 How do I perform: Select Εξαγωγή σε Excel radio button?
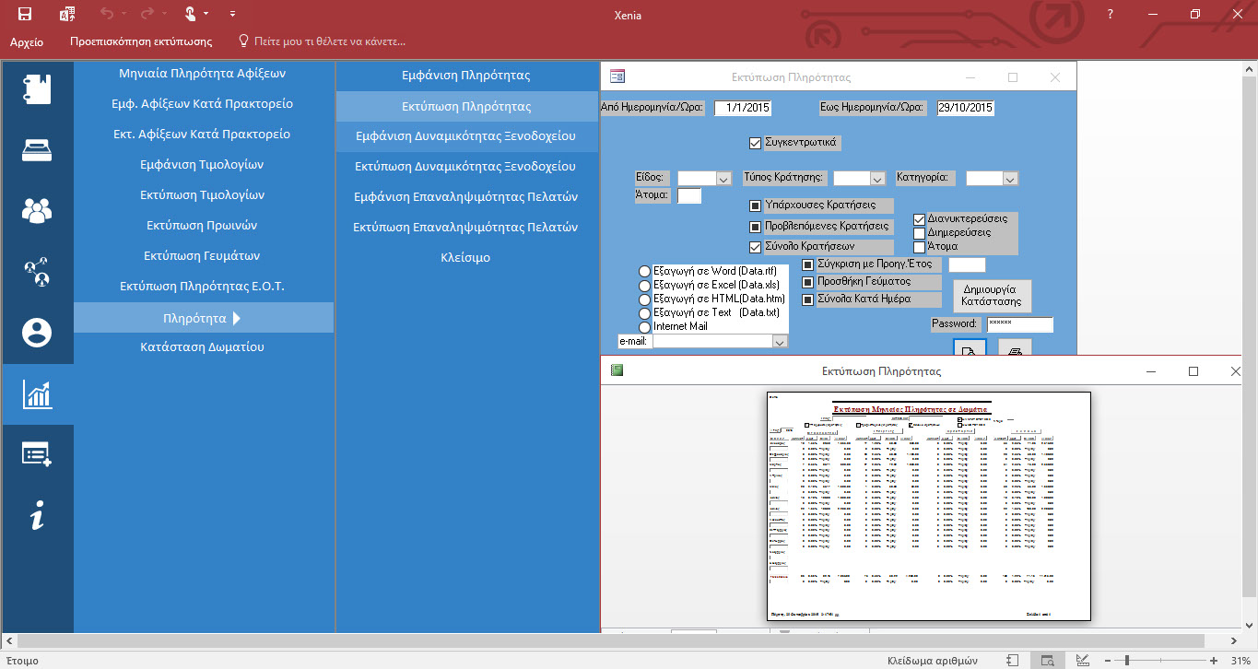(645, 286)
